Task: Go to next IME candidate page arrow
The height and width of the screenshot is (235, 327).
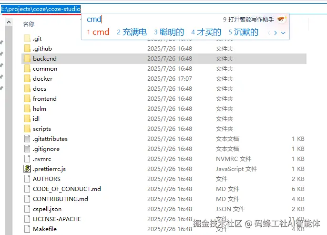Action: click(x=276, y=33)
